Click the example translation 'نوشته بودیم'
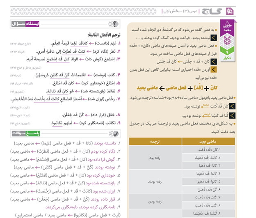 (x=192, y=116)
